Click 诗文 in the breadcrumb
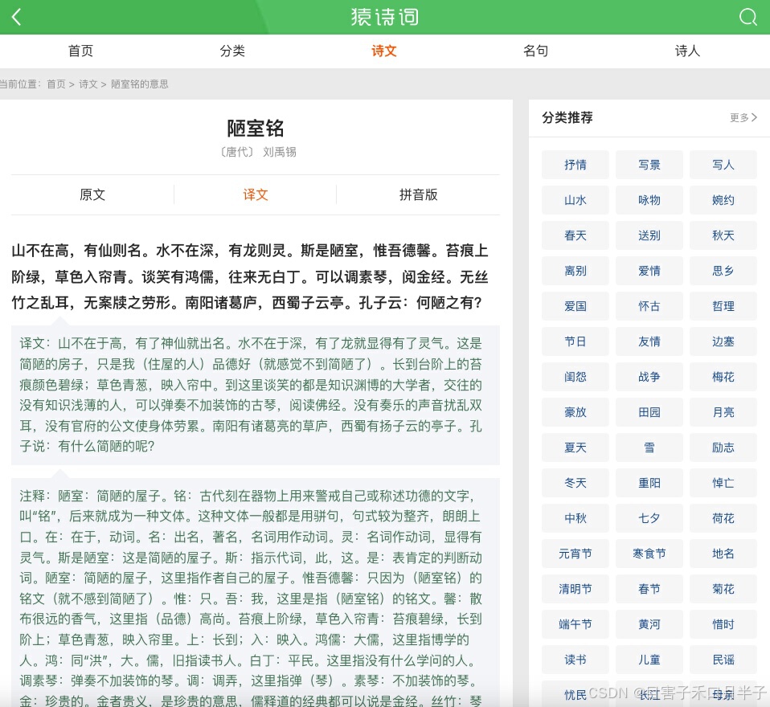This screenshot has height=707, width=770. (x=88, y=84)
